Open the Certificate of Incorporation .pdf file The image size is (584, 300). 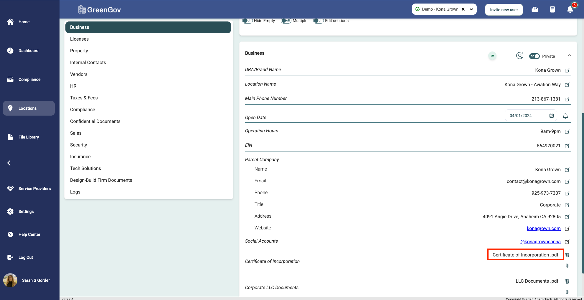pos(525,255)
